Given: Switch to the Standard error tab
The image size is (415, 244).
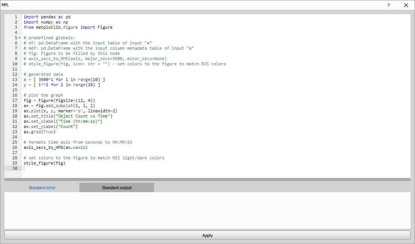Looking at the screenshot, I should [42, 187].
